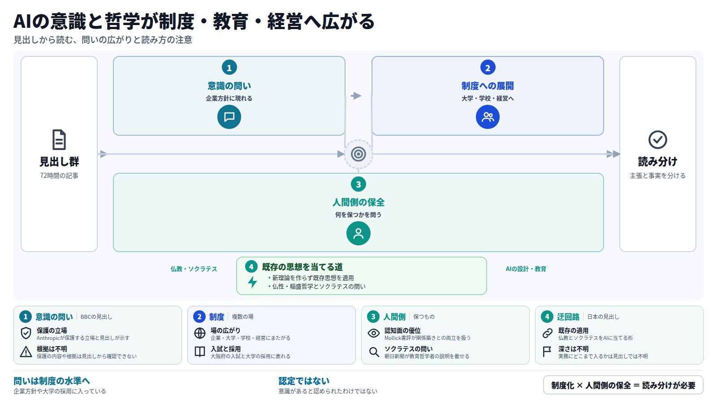
Task: Click the footer heading 認定ではない
Action: (x=304, y=381)
